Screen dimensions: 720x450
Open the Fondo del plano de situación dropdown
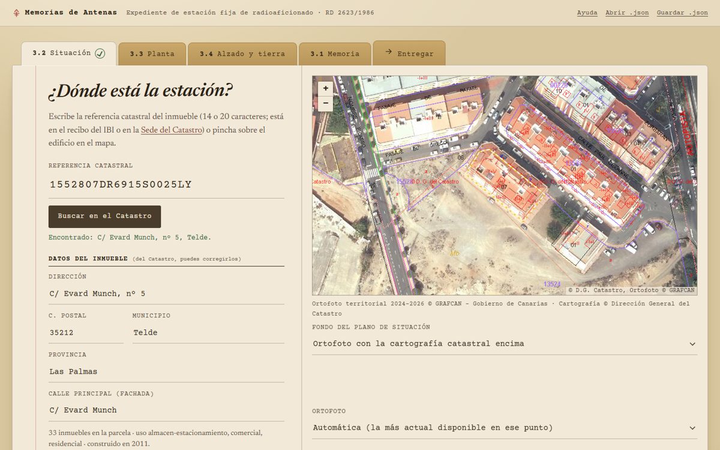(505, 344)
